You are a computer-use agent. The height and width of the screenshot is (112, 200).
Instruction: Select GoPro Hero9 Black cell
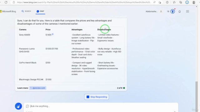(28, 63)
